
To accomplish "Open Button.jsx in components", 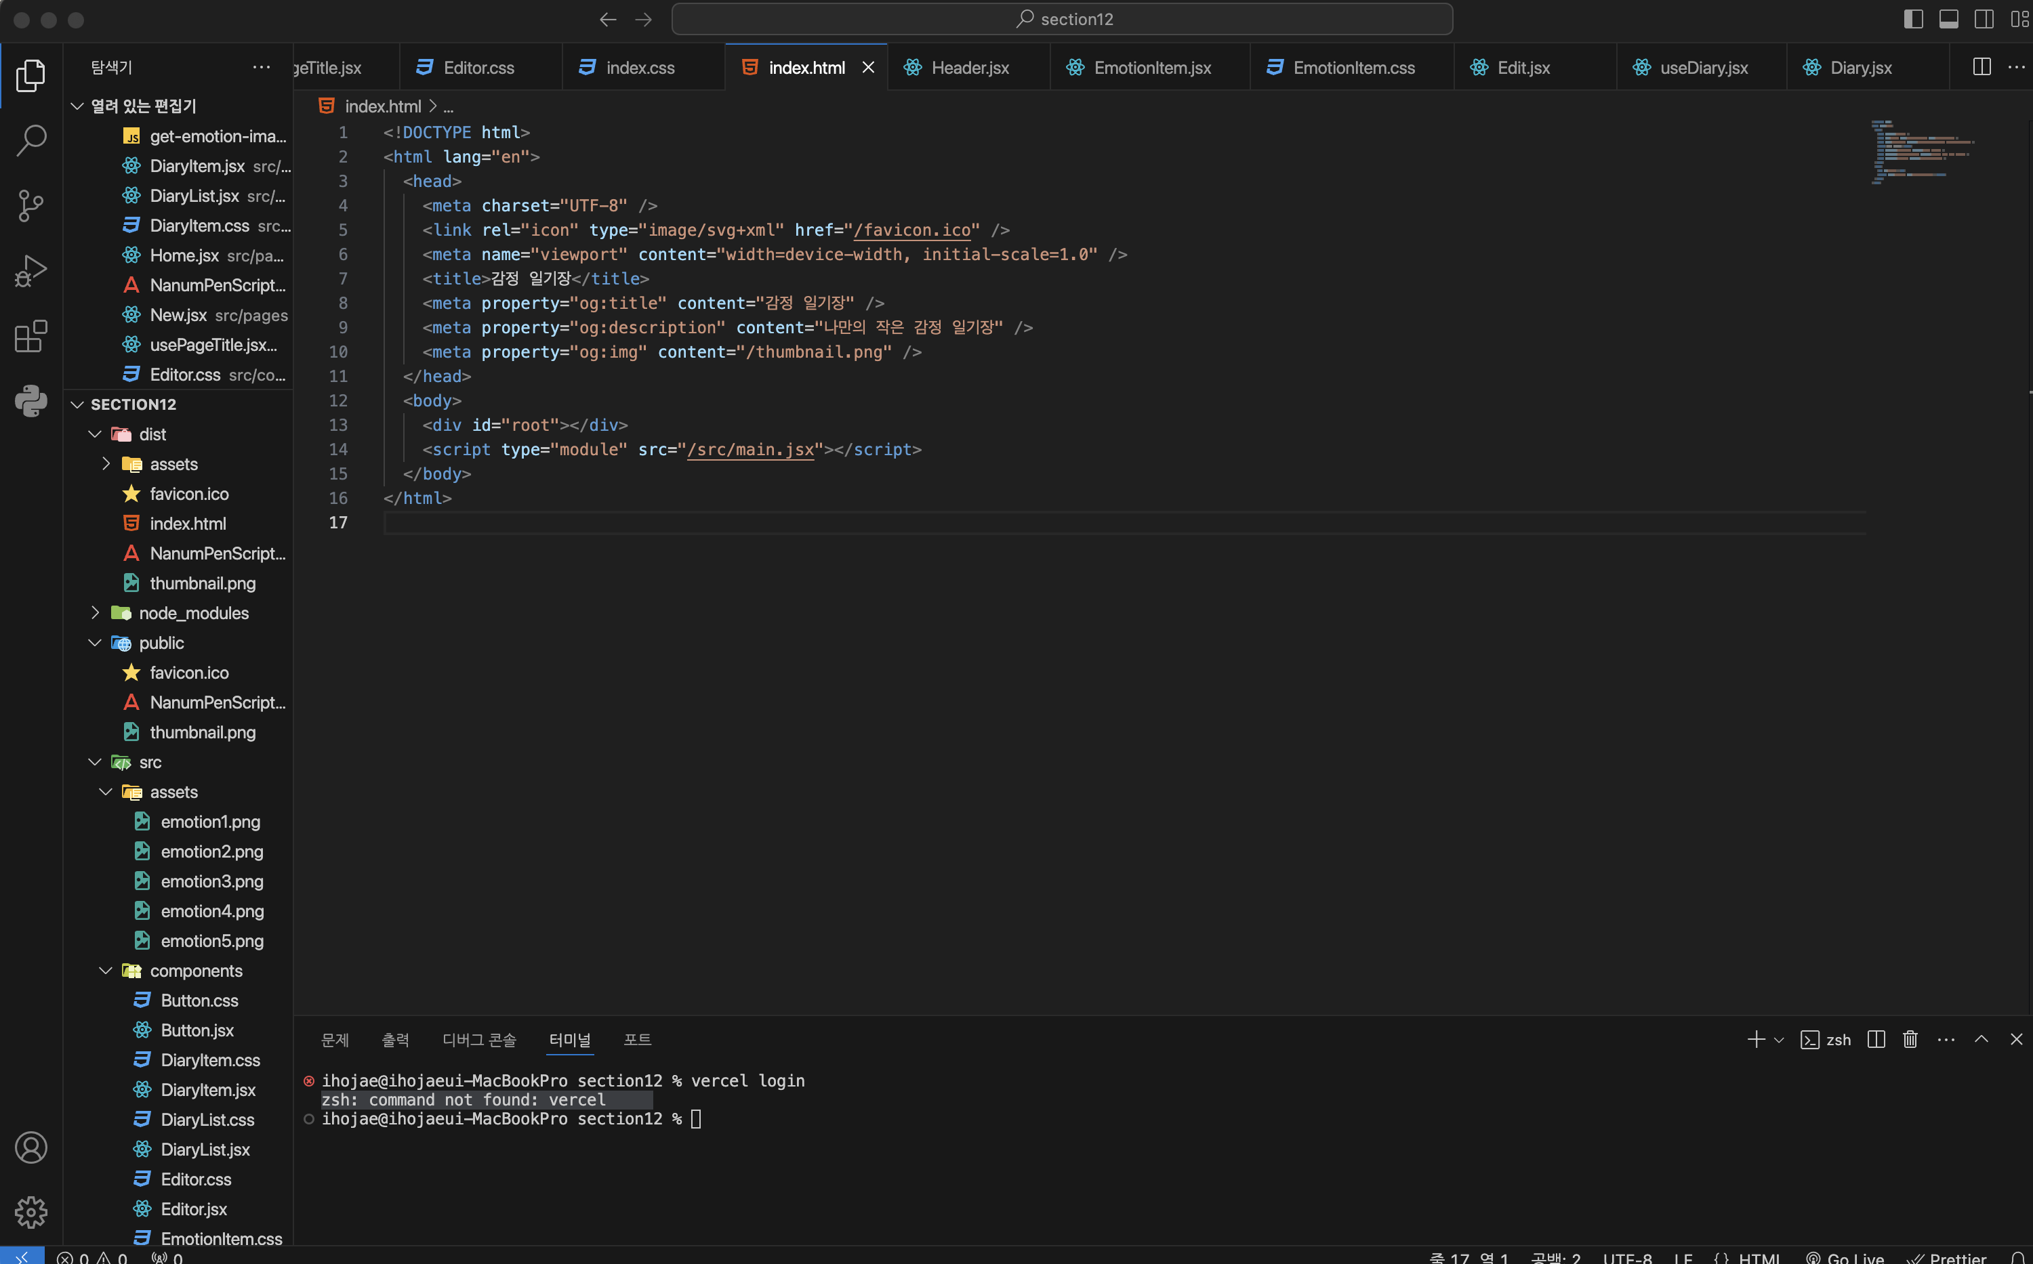I will (x=178, y=1030).
